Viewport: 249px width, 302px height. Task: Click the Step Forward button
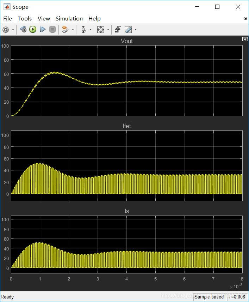[x=43, y=30]
